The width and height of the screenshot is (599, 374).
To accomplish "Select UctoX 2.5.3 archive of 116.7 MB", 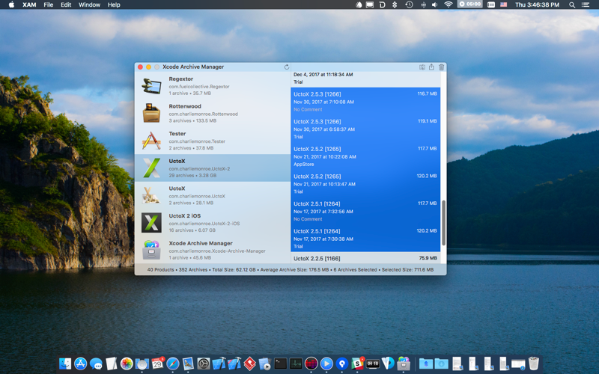I will pos(365,102).
